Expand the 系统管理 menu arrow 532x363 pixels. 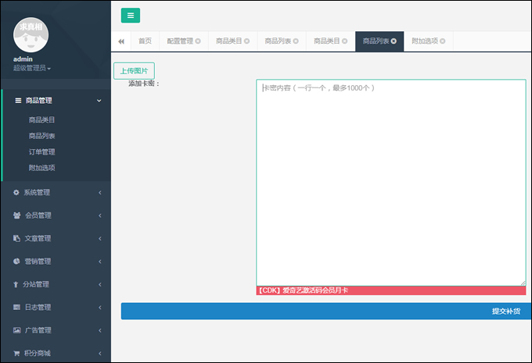click(100, 193)
